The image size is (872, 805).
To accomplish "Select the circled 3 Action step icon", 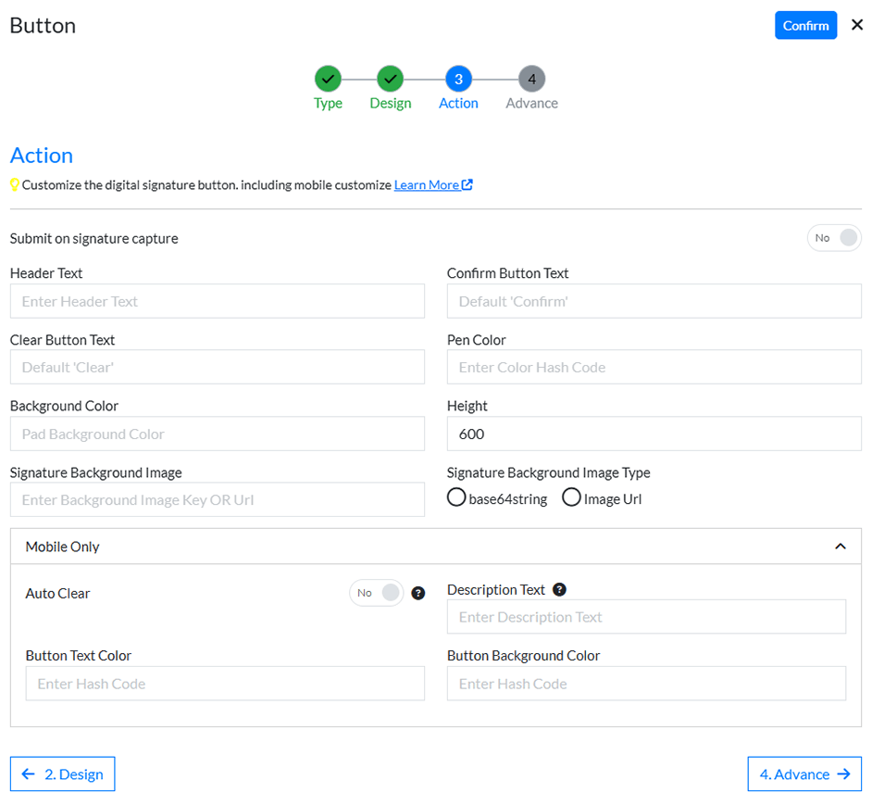I will click(x=458, y=80).
